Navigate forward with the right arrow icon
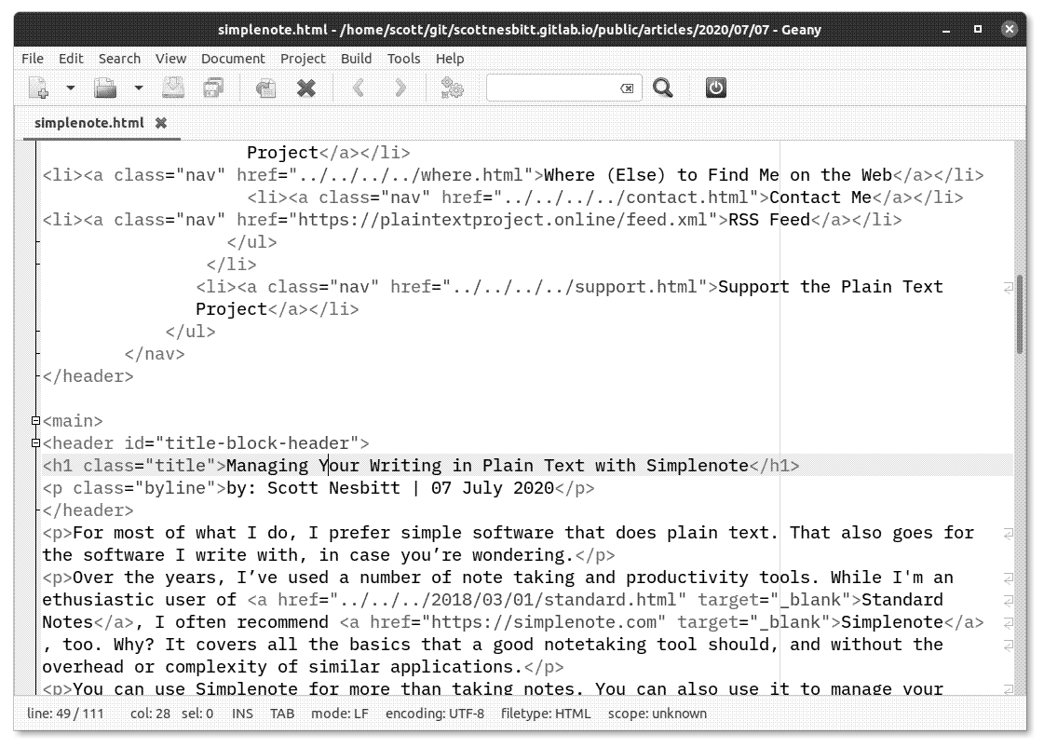This screenshot has height=748, width=1044. (x=400, y=88)
